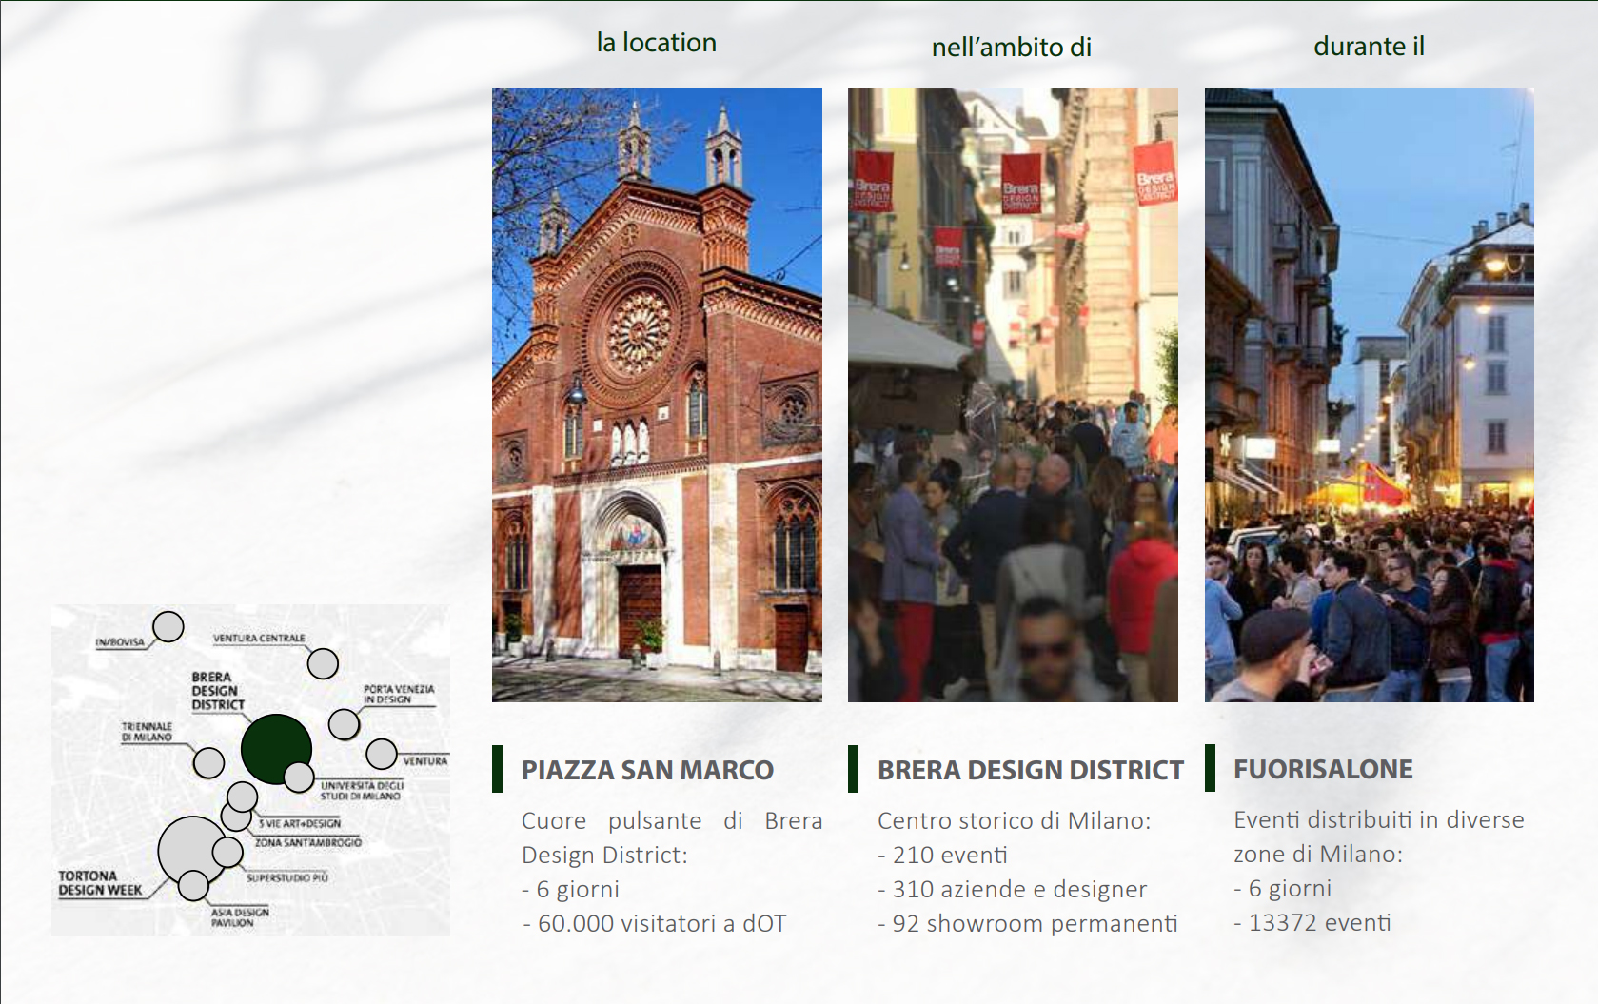Image resolution: width=1598 pixels, height=1004 pixels.
Task: Select the PIAZZA SAN MARCO title
Action: point(647,770)
